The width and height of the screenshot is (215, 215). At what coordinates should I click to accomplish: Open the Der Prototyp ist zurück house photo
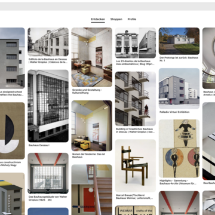[179, 41]
